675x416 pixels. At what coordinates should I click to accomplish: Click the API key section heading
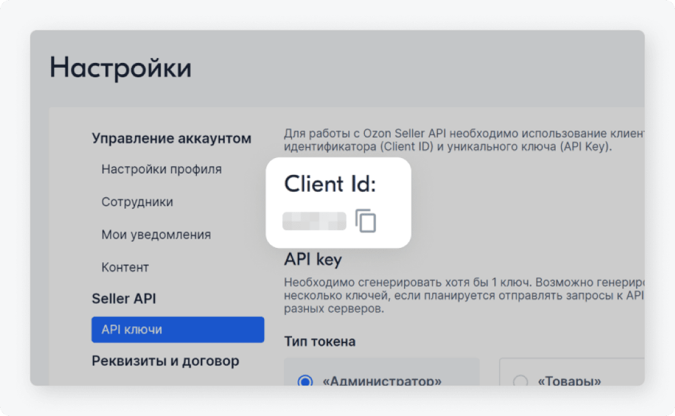tap(313, 259)
